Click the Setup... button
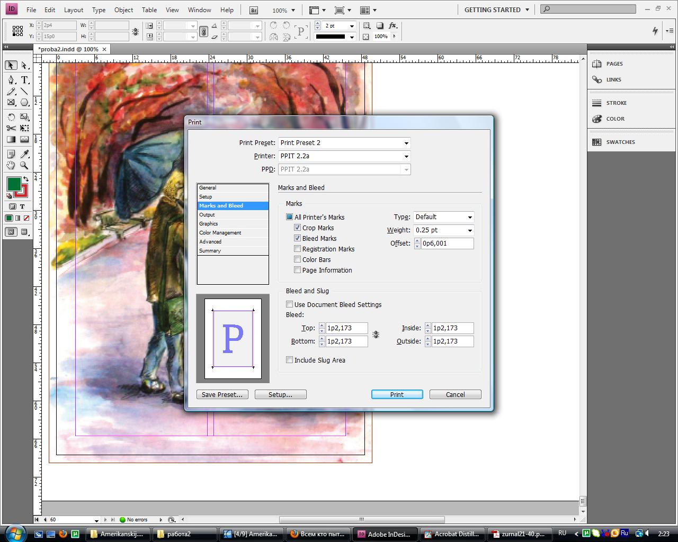 (280, 394)
